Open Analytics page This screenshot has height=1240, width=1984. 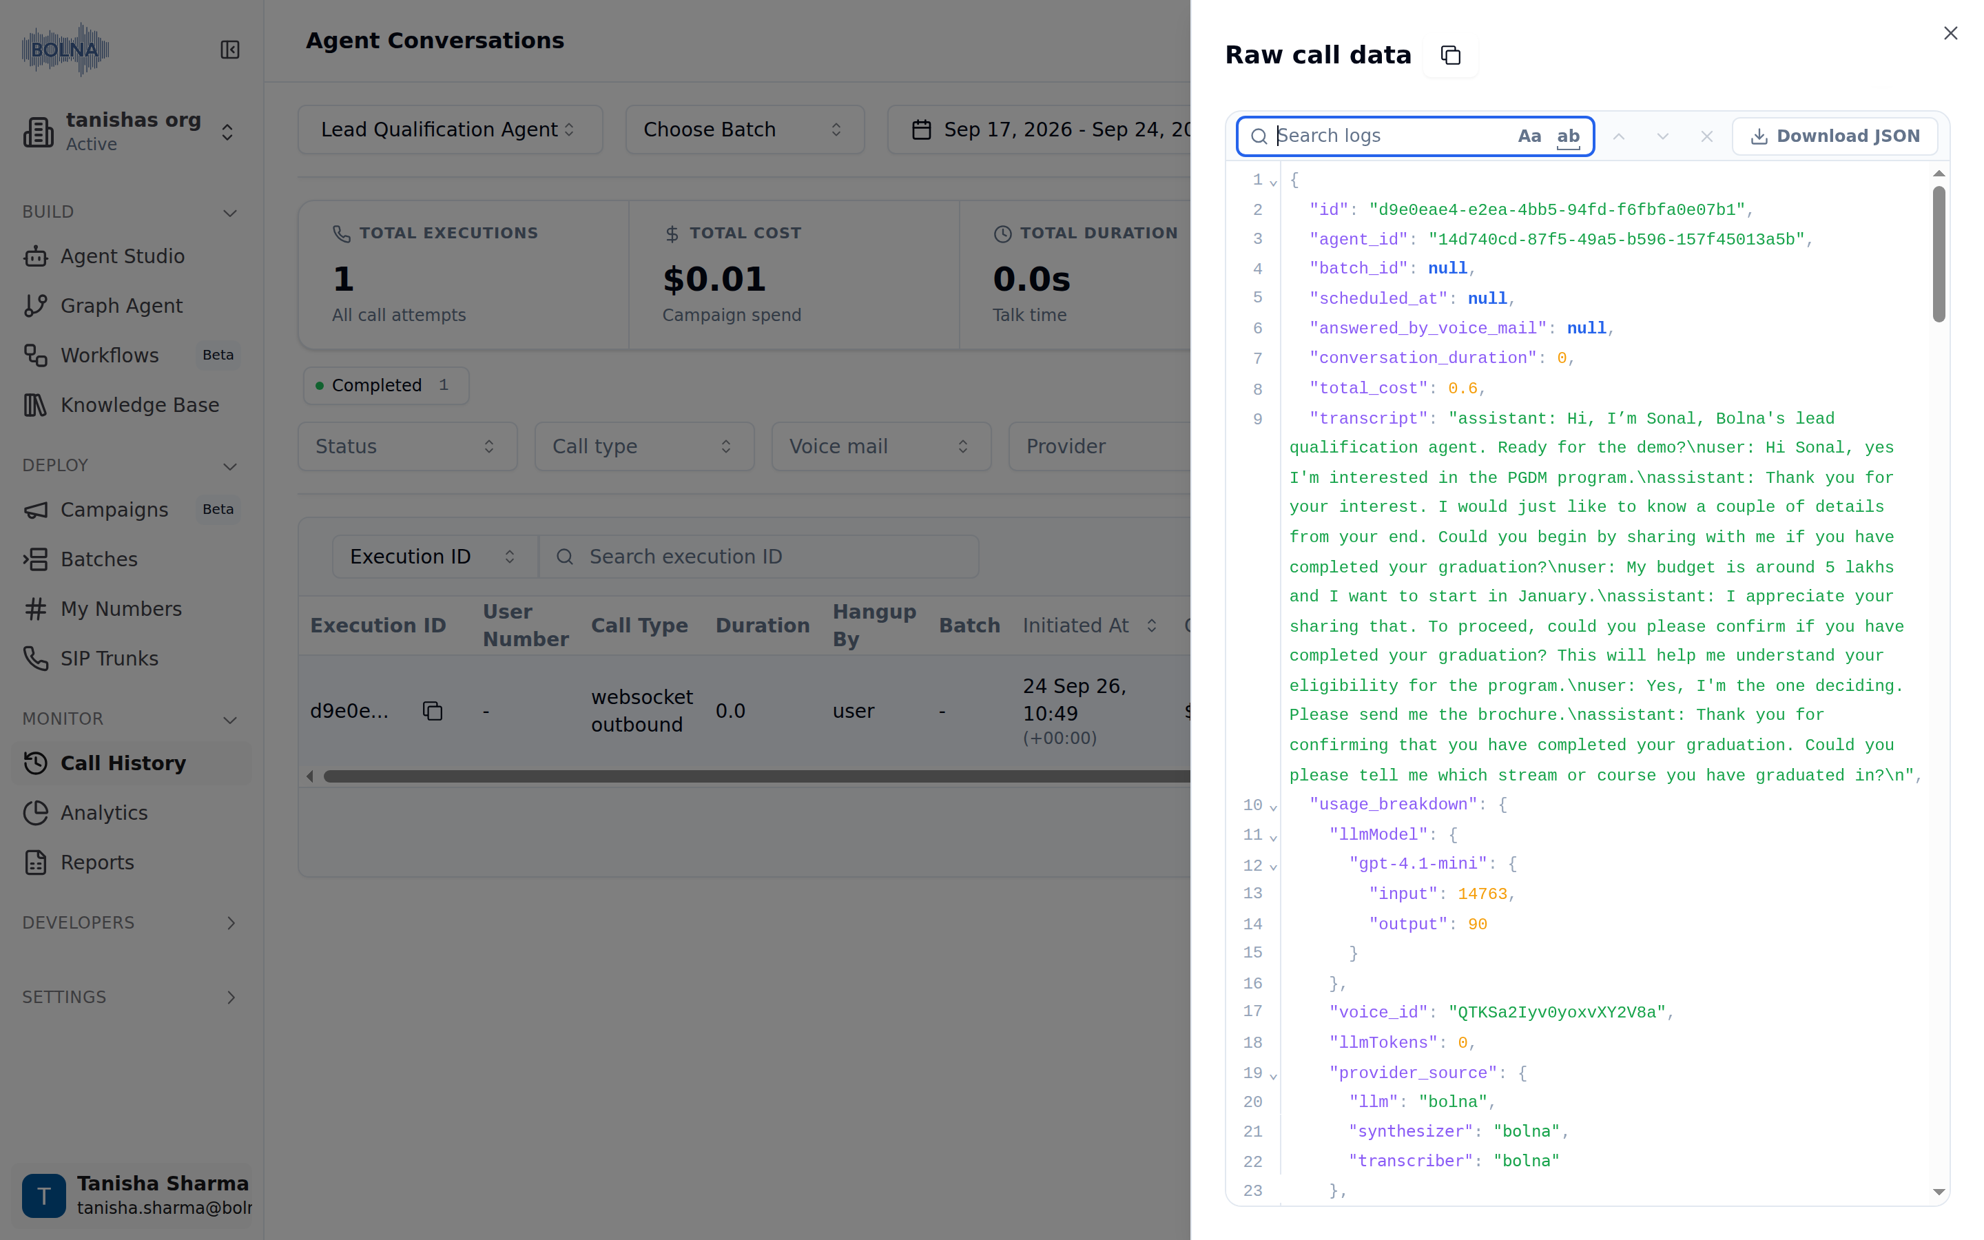click(132, 813)
